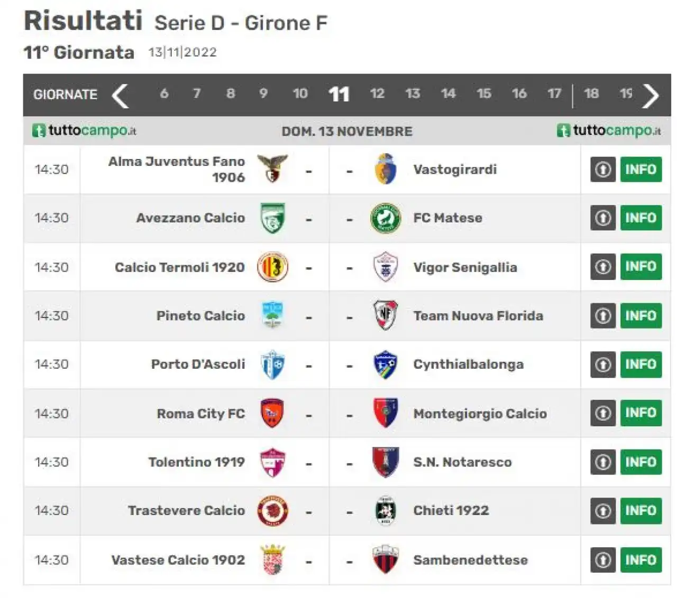
Task: Go to previous giornate with left chevron
Action: click(x=121, y=96)
